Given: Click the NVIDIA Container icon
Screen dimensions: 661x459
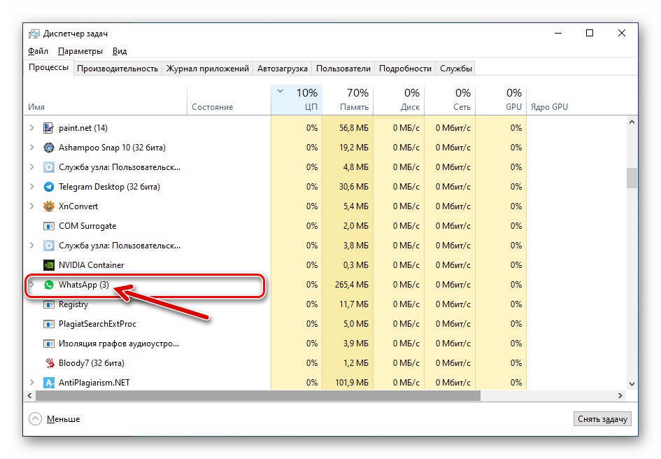Looking at the screenshot, I should pos(48,265).
